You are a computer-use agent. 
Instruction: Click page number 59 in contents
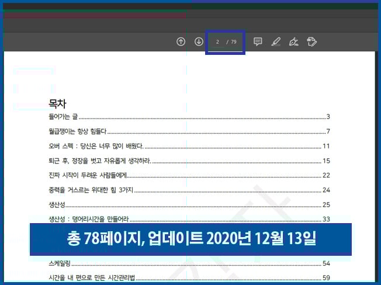pyautogui.click(x=326, y=277)
